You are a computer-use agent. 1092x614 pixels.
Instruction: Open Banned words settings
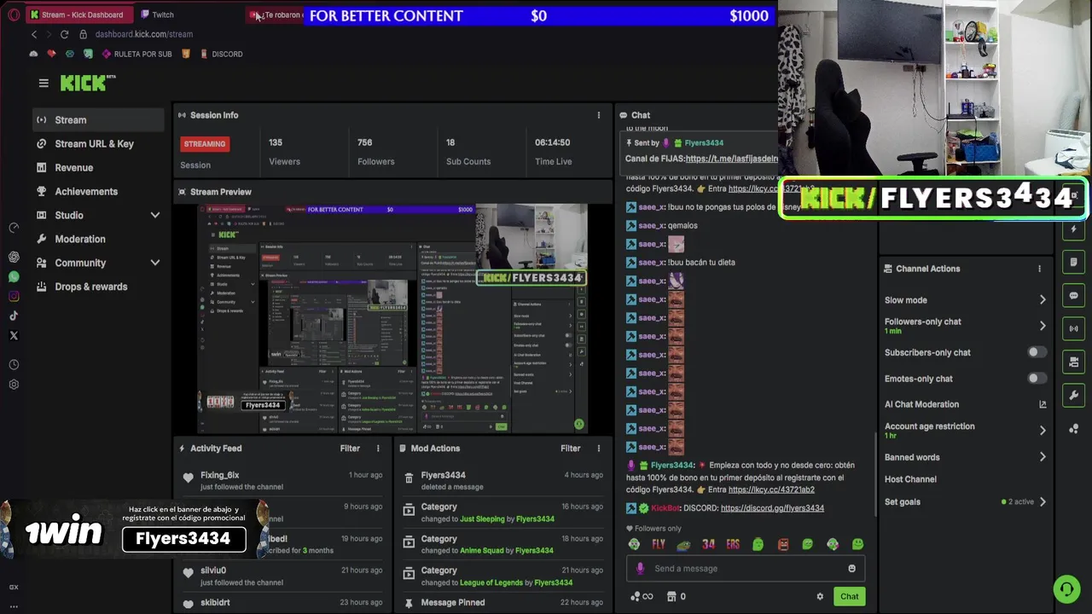pyautogui.click(x=965, y=457)
